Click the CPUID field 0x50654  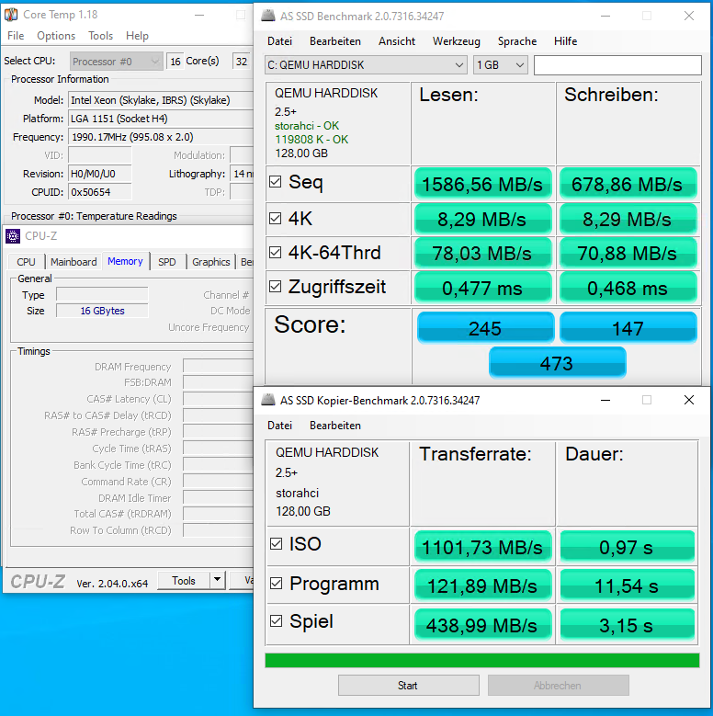click(x=99, y=192)
